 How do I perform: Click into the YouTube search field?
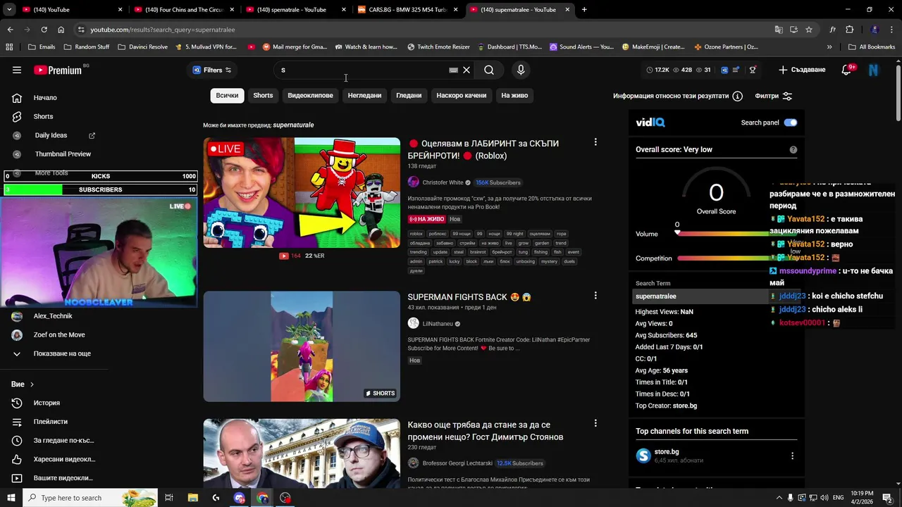[x=363, y=70]
